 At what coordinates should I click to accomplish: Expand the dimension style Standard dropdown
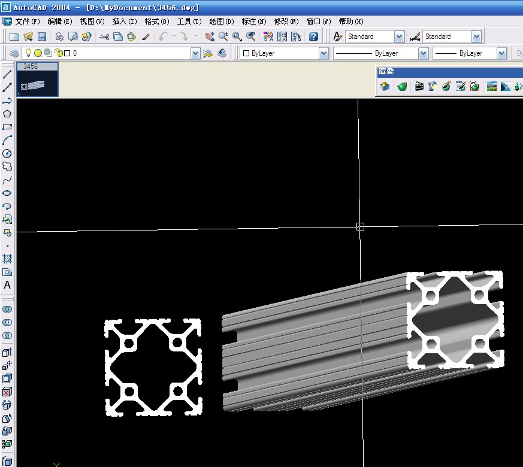coord(477,37)
